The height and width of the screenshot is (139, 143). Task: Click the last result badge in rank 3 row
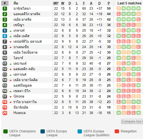pyautogui.click(x=138, y=20)
